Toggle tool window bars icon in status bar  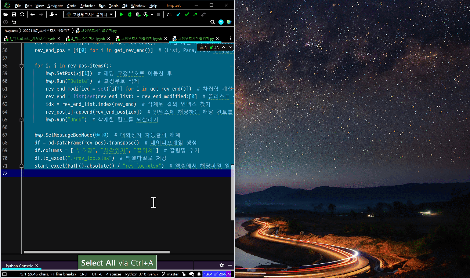(4, 274)
